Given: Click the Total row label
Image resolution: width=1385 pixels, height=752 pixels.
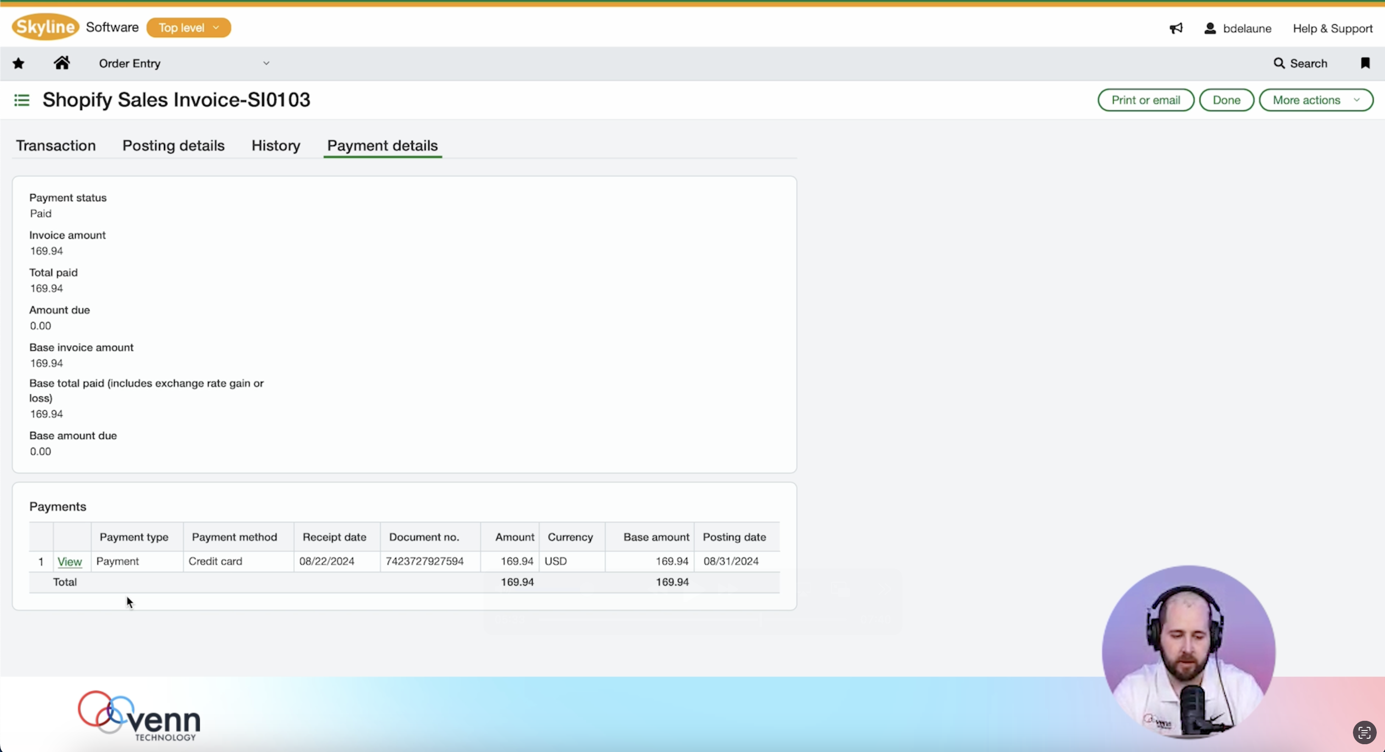Looking at the screenshot, I should pos(65,582).
